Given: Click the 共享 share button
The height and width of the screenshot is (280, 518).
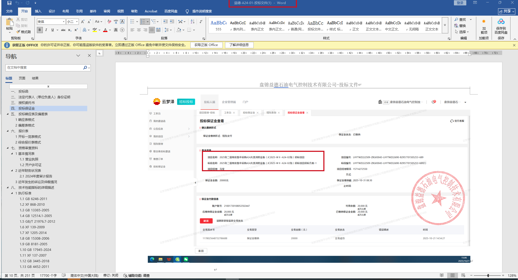Looking at the screenshot, I should coord(507,11).
